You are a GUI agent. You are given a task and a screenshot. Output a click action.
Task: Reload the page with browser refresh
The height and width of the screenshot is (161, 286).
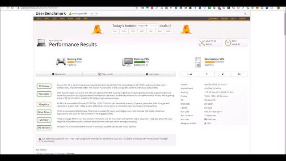coord(13,8)
